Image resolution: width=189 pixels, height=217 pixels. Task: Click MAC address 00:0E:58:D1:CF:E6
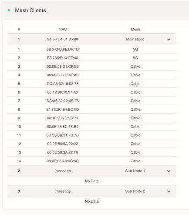pos(63,66)
